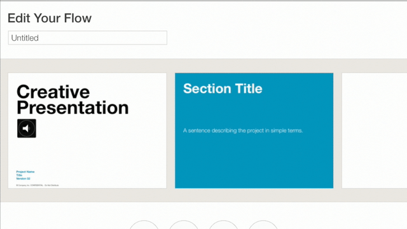Click the speaker audio icon on first slide

click(27, 128)
